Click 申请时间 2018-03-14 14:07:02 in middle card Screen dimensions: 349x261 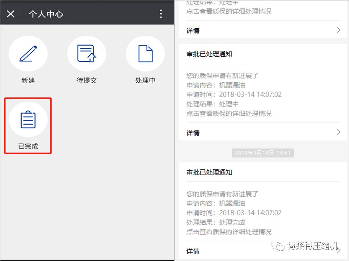[x=234, y=94]
